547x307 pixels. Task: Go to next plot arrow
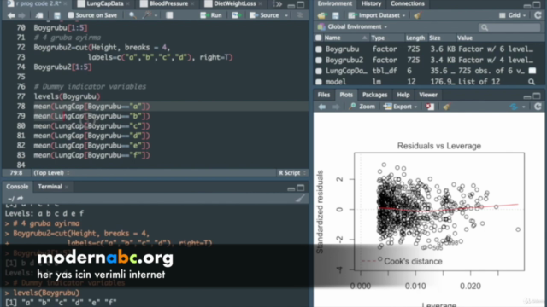[336, 107]
